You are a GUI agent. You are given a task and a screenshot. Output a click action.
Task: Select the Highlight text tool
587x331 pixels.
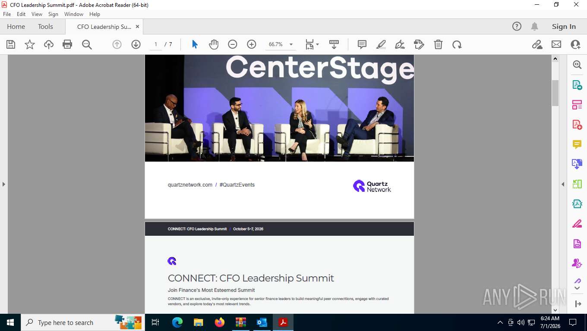381,44
